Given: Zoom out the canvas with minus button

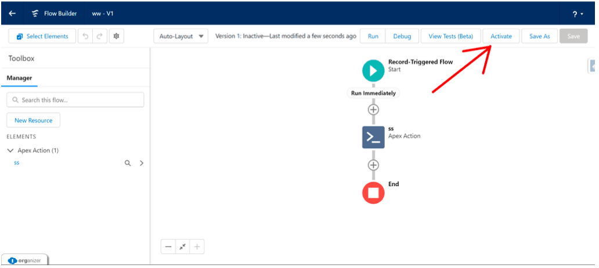Looking at the screenshot, I should (x=168, y=247).
